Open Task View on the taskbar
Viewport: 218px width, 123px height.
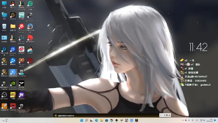(91, 120)
